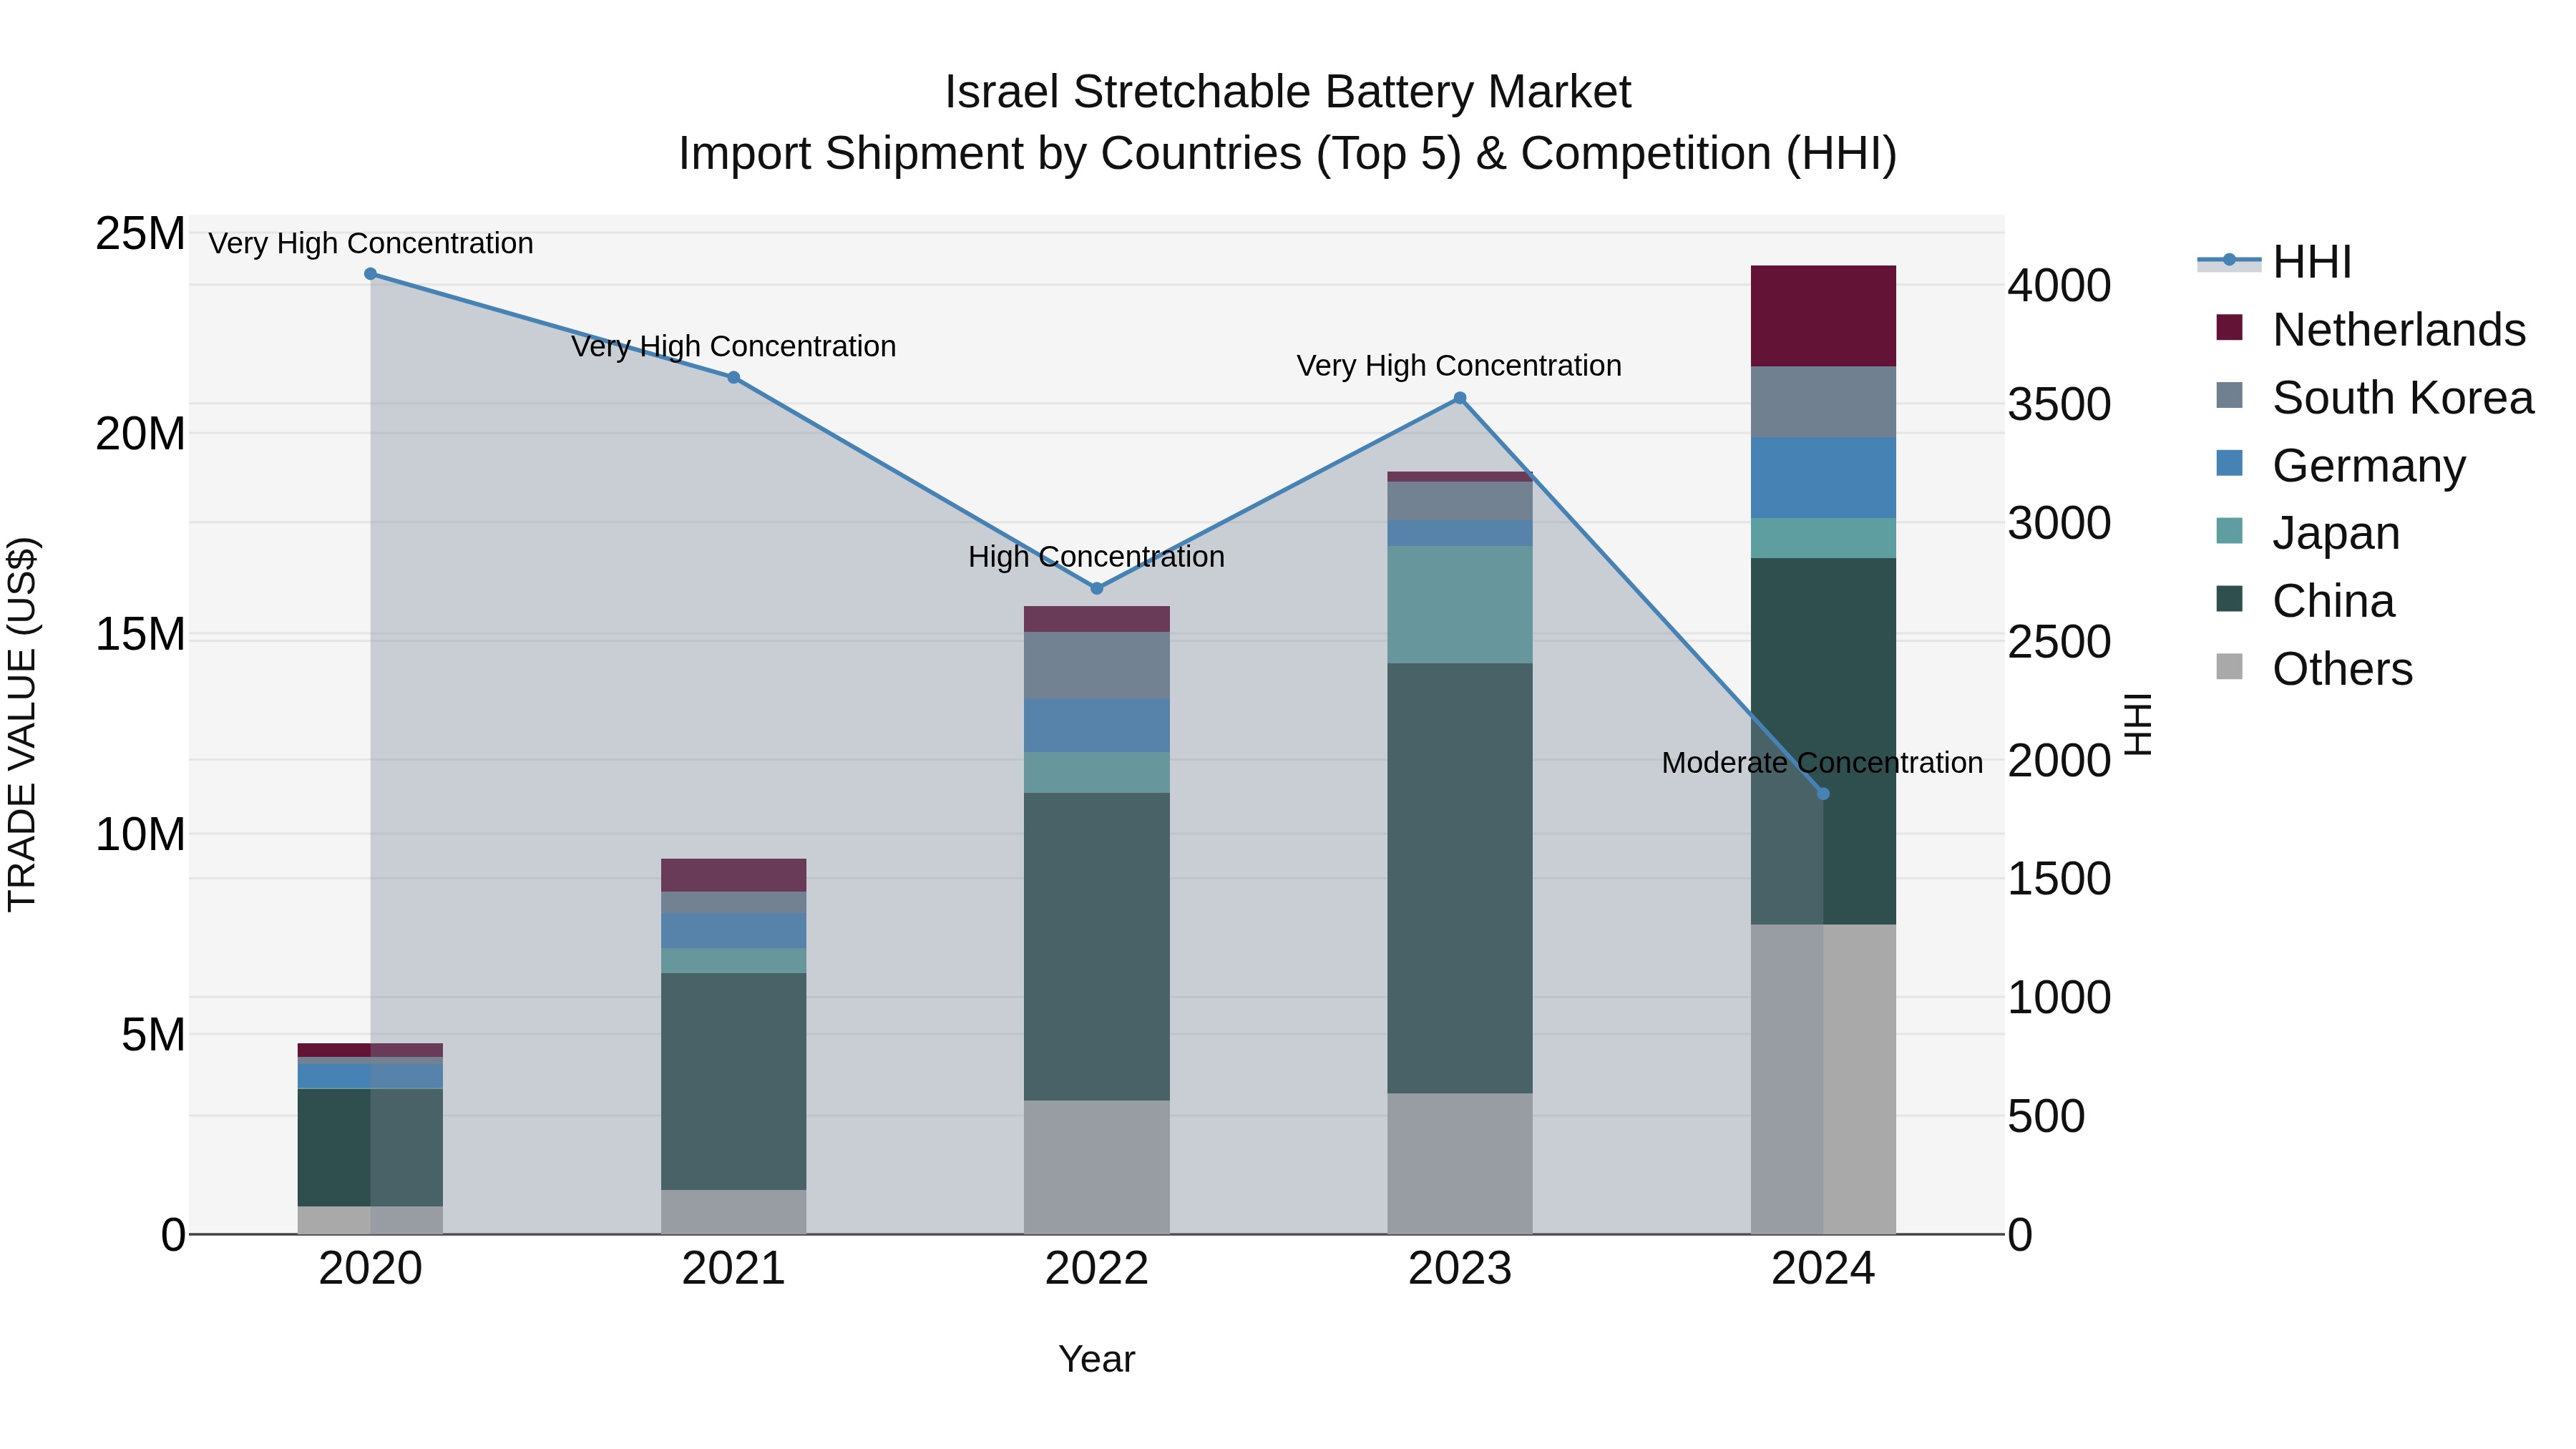Click the Netherlands maroon legend swatch
This screenshot has width=2576, height=1449.
[x=2229, y=328]
